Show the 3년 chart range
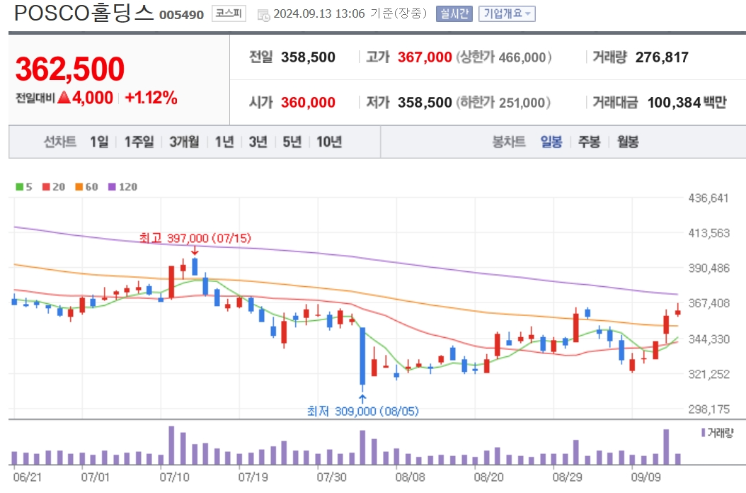 [x=258, y=142]
